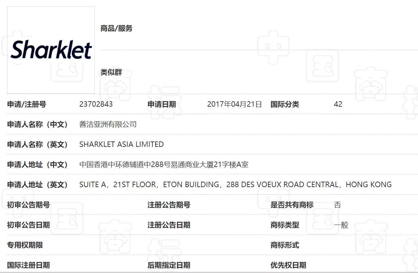Click the Sharklet trademark logo thumbnail

point(51,50)
